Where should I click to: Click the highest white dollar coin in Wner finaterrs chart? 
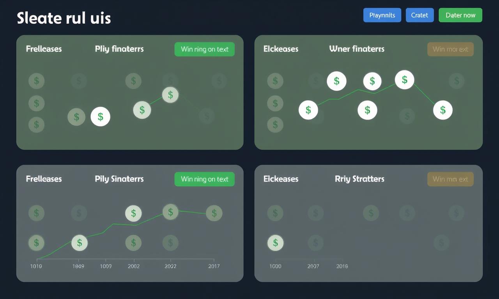click(404, 80)
